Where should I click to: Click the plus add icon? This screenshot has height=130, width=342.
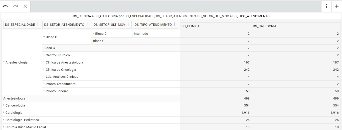click(337, 6)
